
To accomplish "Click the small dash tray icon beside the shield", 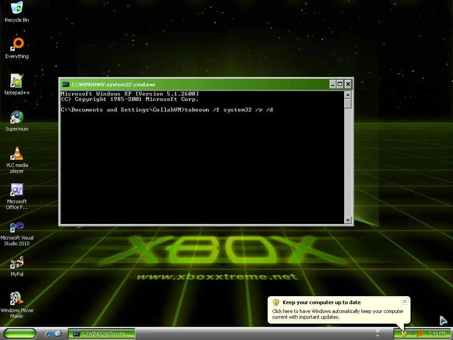I will [412, 334].
